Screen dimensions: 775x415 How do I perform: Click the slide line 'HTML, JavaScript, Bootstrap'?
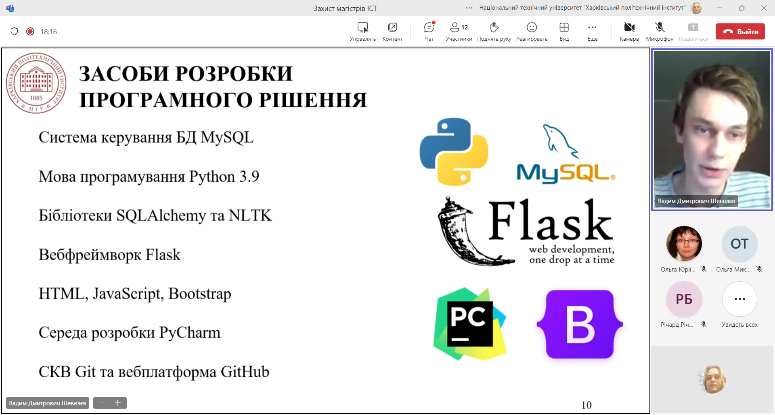[135, 294]
